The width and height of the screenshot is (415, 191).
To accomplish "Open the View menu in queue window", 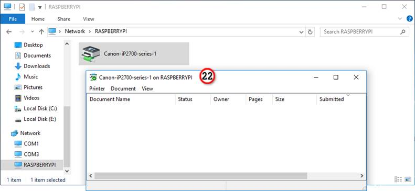I will 147,88.
